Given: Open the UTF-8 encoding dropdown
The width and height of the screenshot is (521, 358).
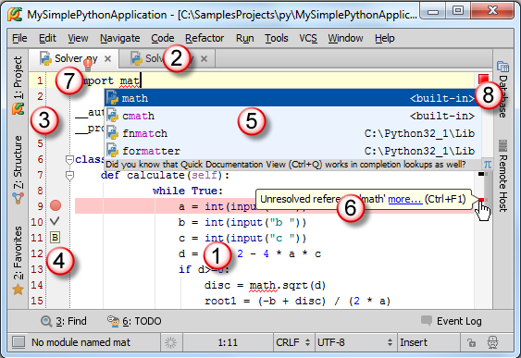Looking at the screenshot, I should tap(355, 342).
